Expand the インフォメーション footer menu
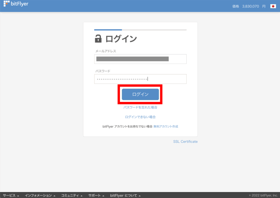 pyautogui.click(x=40, y=195)
